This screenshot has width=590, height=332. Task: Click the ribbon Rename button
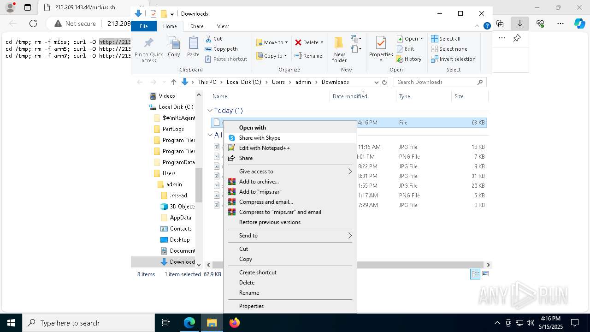(x=308, y=56)
